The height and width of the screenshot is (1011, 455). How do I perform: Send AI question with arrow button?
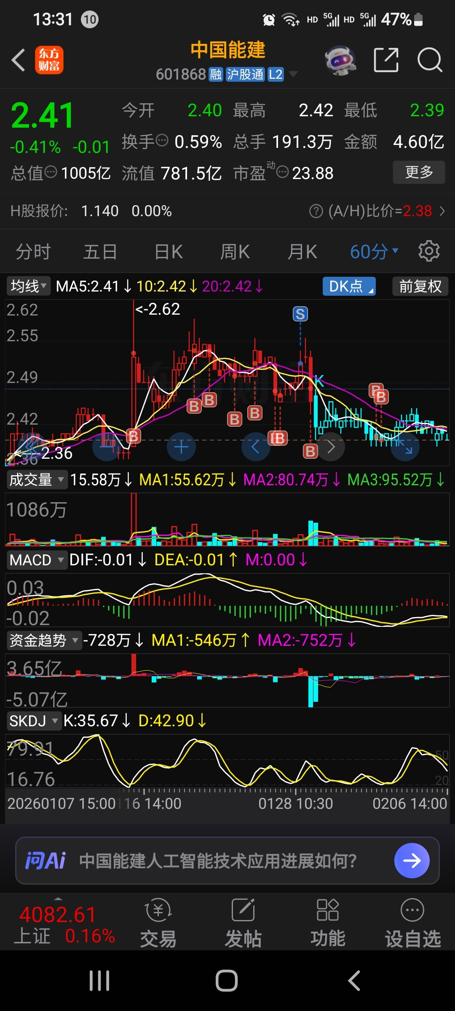point(412,861)
